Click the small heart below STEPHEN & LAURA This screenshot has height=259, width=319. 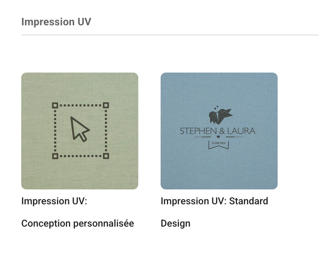[x=218, y=137]
